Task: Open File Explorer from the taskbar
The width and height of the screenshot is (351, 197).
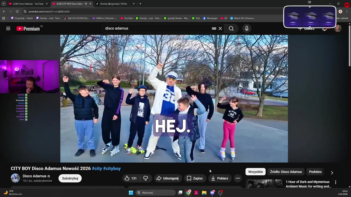Action: (x=204, y=193)
